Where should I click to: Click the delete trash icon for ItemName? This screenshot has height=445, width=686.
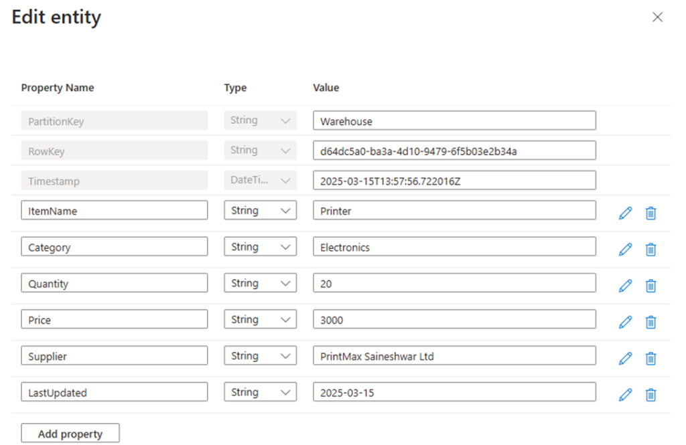click(650, 213)
